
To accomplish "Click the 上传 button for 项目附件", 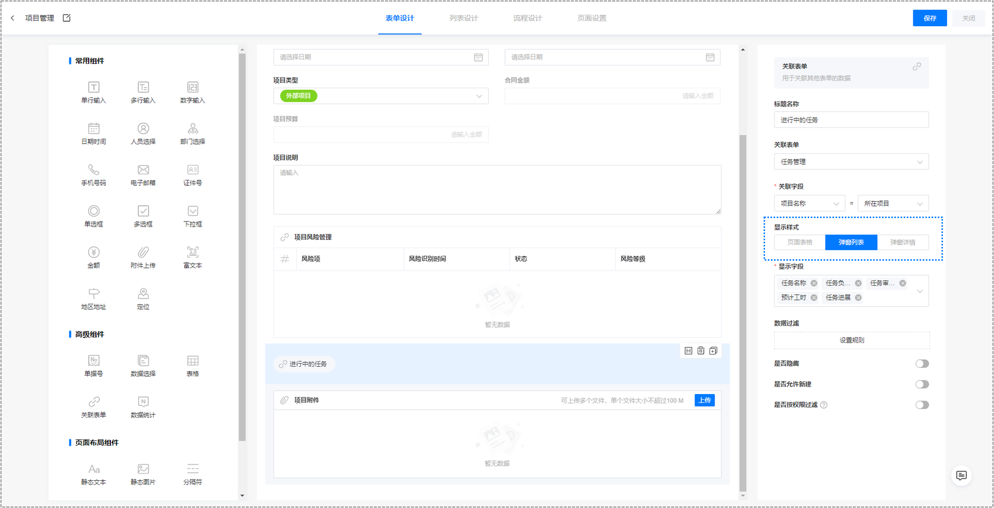I will point(705,400).
